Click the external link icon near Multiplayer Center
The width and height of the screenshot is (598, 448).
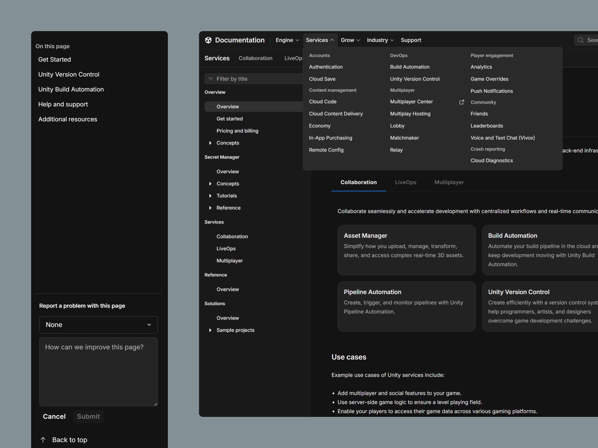[x=462, y=102]
